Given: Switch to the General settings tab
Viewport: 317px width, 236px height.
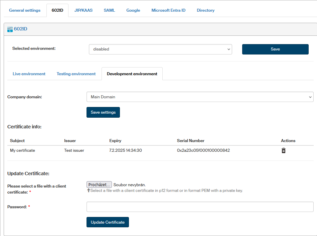Looking at the screenshot, I should pos(25,10).
